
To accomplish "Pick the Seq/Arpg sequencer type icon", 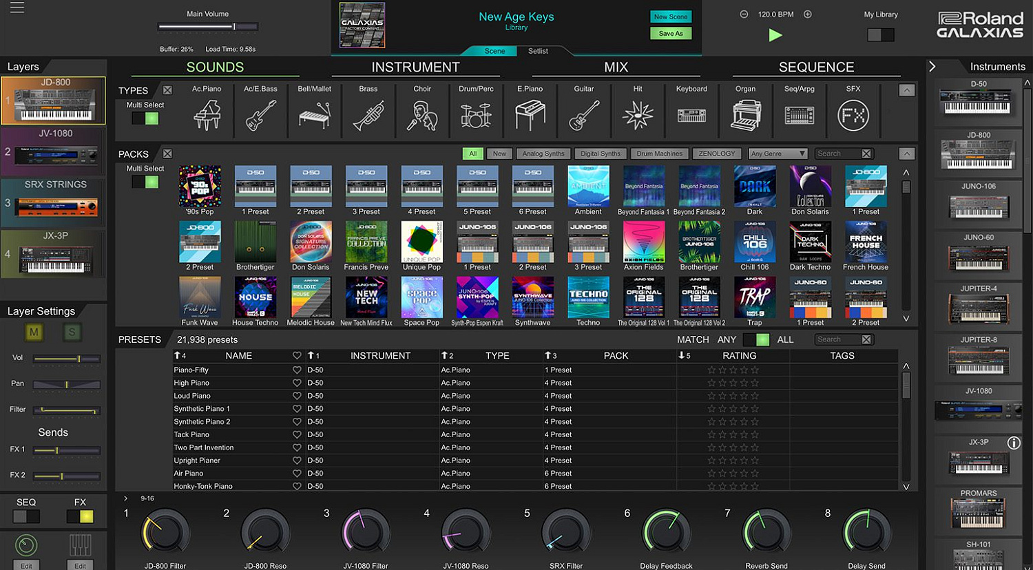I will click(799, 116).
